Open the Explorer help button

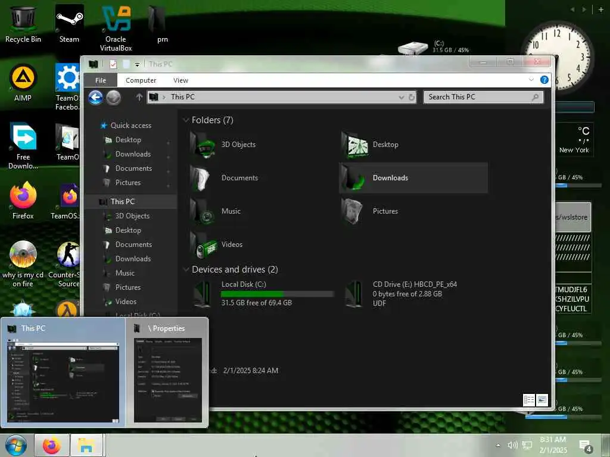tap(544, 80)
